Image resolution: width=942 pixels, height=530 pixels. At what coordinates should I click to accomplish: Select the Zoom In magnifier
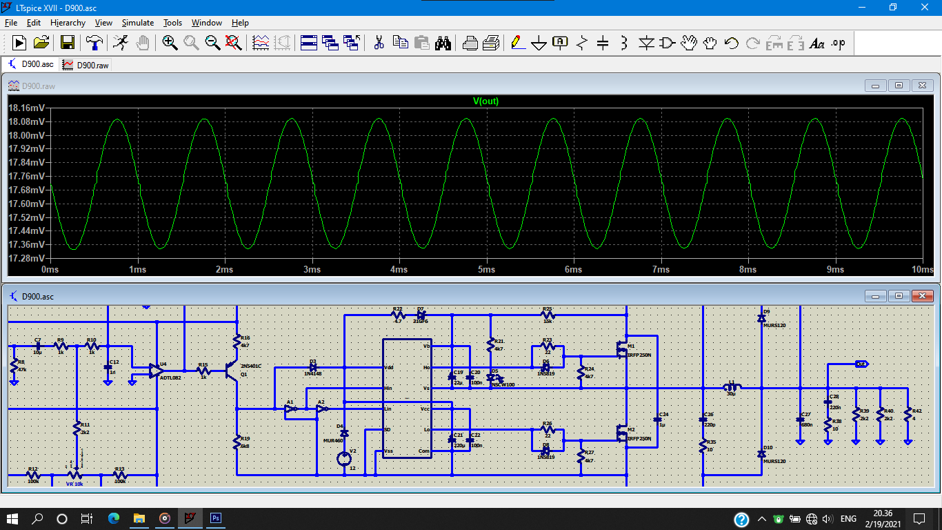point(170,43)
